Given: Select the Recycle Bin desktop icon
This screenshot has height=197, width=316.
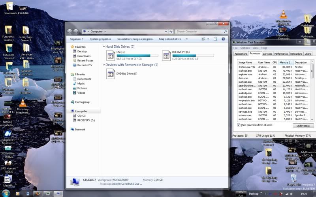Looking at the screenshot, I should point(293,180).
